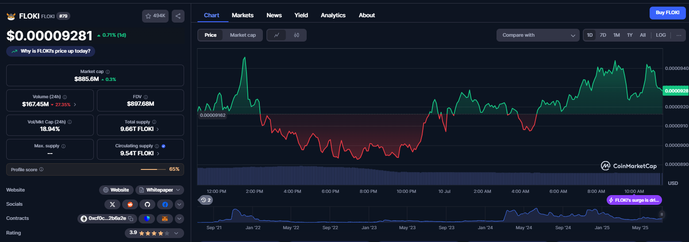This screenshot has height=242, width=689.
Task: Open the Facebook social icon
Action: point(165,204)
